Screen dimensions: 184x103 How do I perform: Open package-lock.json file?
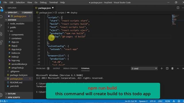(x=19, y=75)
